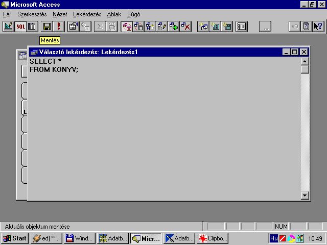Switch to the 'ed]' taskbar program
Screen dimensions: 327x245
pos(46,238)
